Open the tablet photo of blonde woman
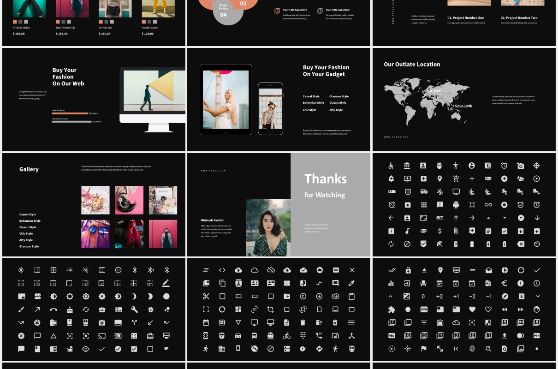 coord(226,99)
